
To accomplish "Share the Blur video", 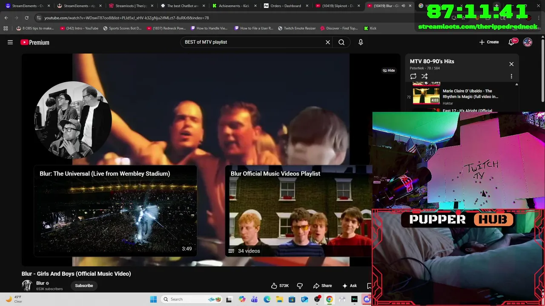I will click(x=322, y=286).
